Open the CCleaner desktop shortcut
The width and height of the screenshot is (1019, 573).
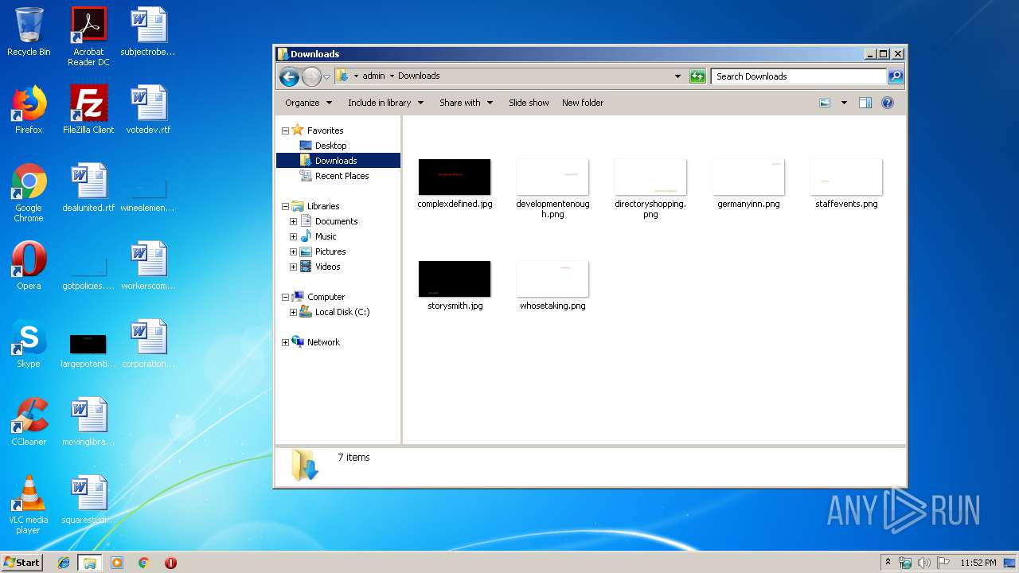(x=29, y=422)
